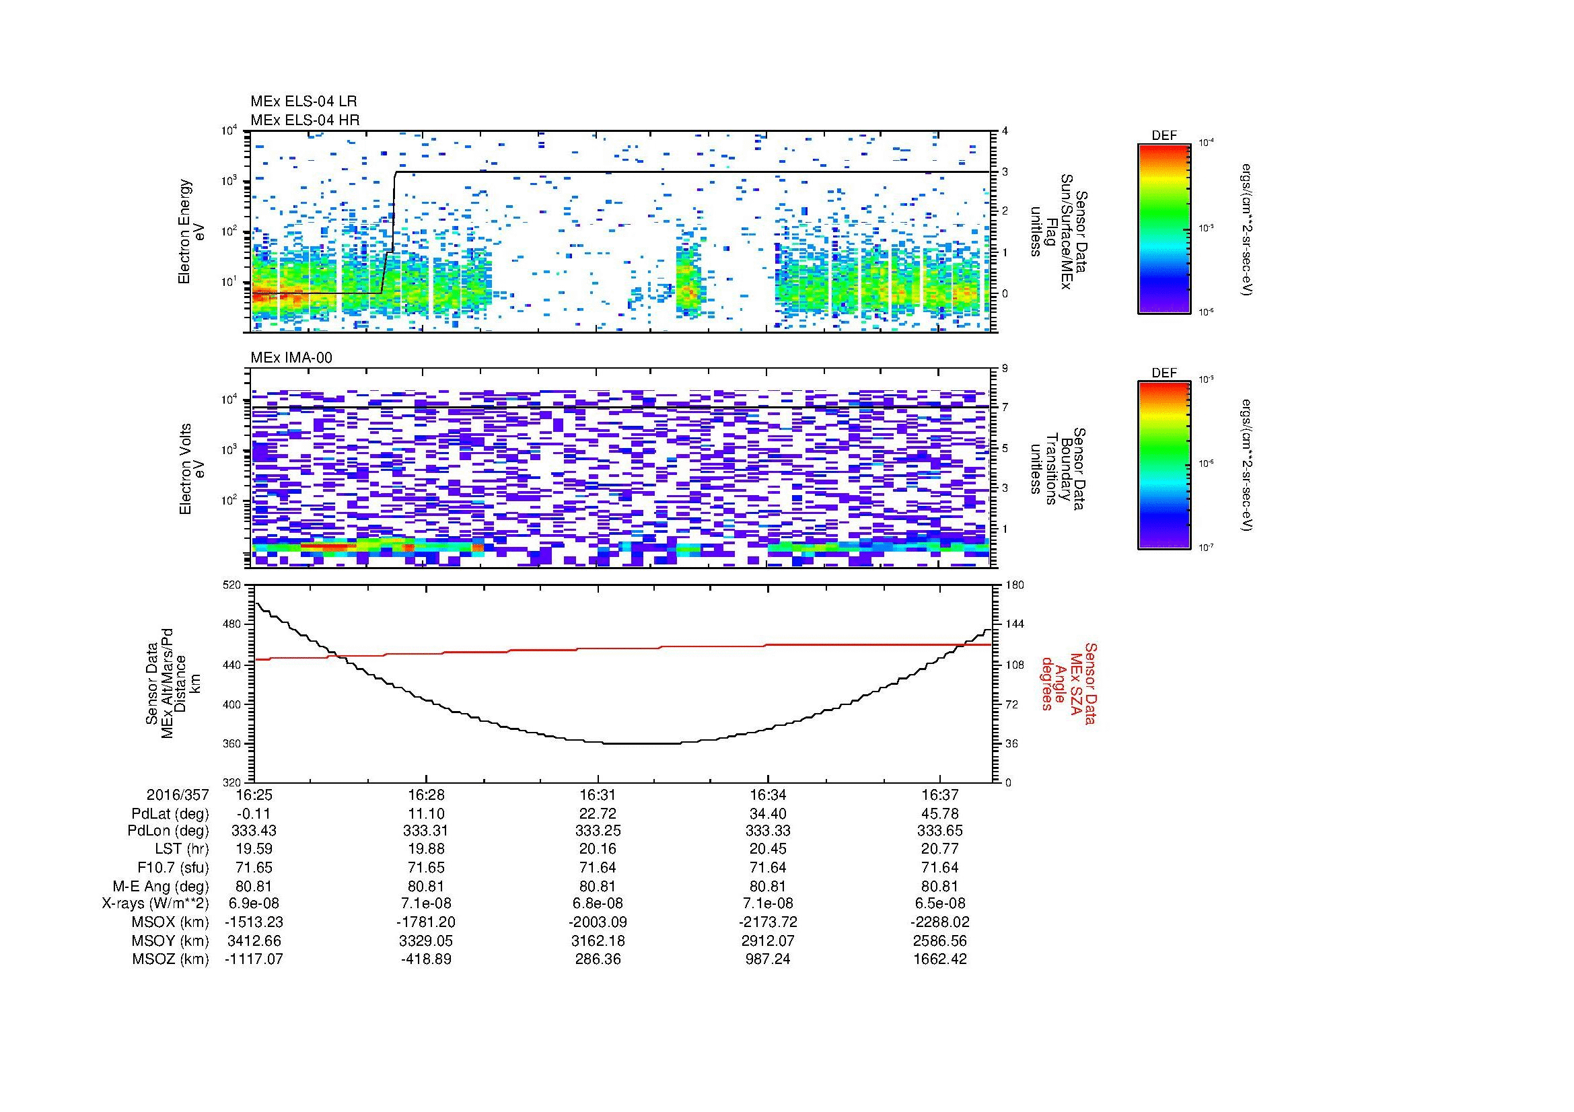This screenshot has width=1574, height=1112.
Task: Click the MSOY value '3412.66'
Action: pyautogui.click(x=254, y=940)
